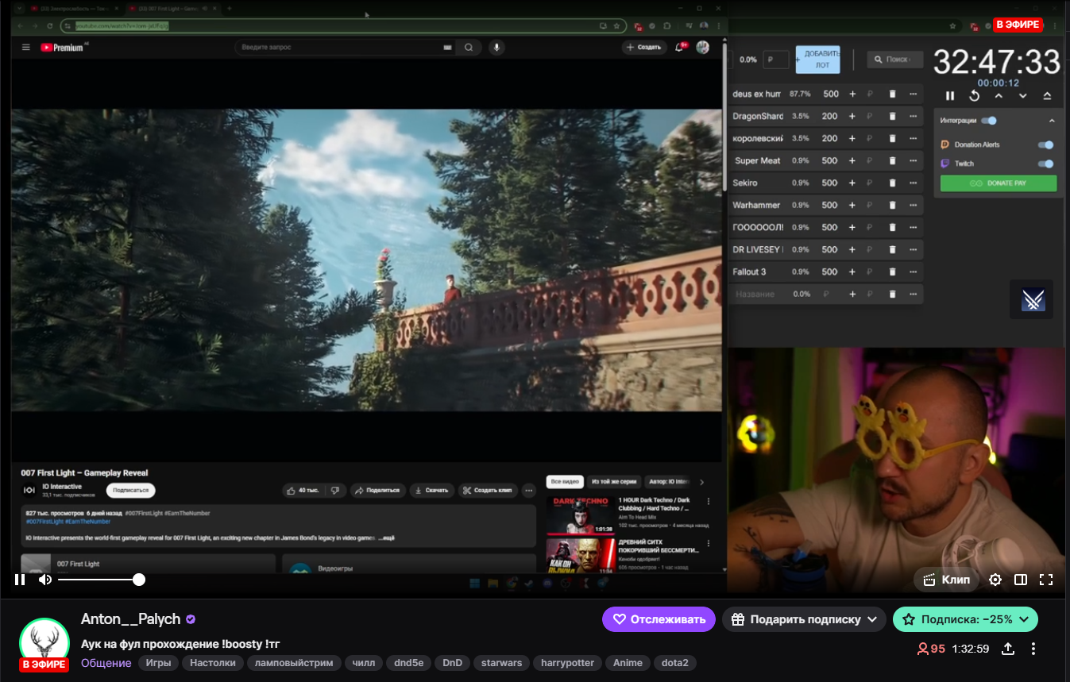Increase the timer with the up chevron
Image resolution: width=1070 pixels, height=682 pixels.
click(x=999, y=96)
